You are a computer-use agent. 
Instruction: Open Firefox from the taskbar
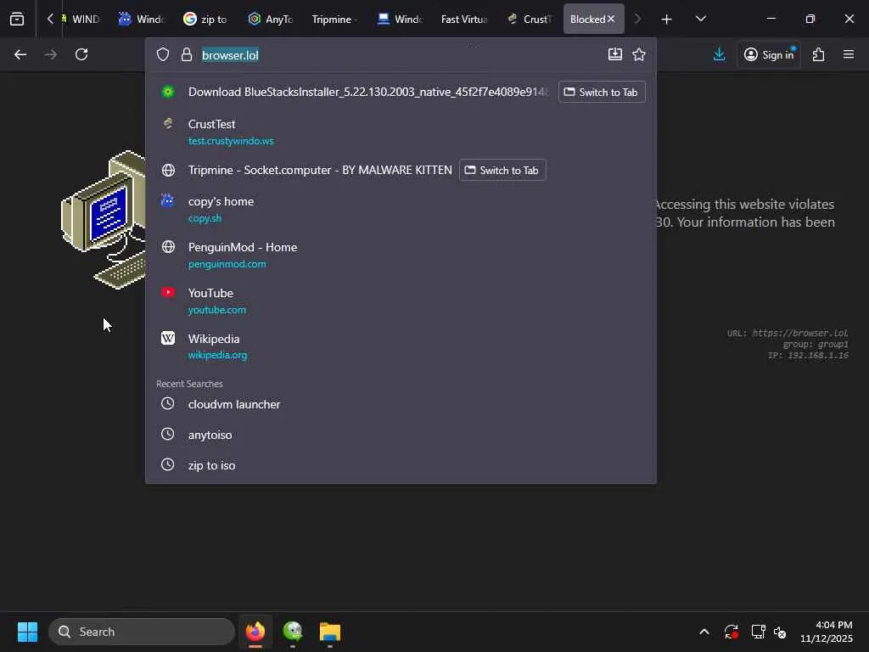[255, 632]
